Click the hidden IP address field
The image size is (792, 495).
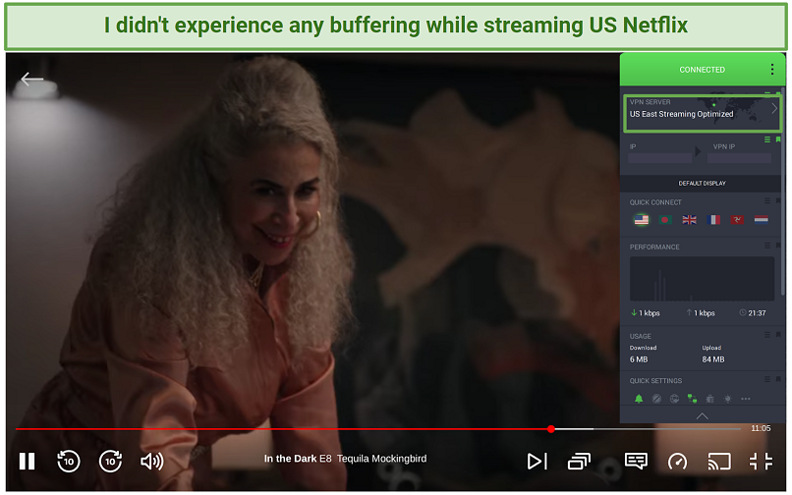tap(659, 158)
